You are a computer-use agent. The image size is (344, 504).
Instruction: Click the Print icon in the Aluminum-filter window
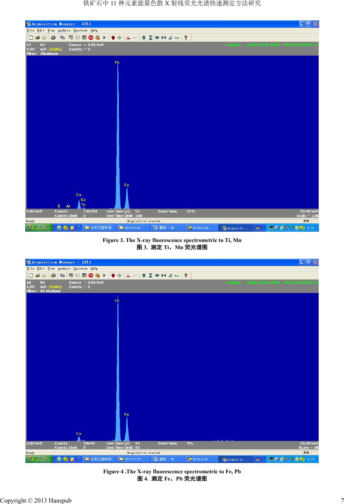[x=53, y=37]
